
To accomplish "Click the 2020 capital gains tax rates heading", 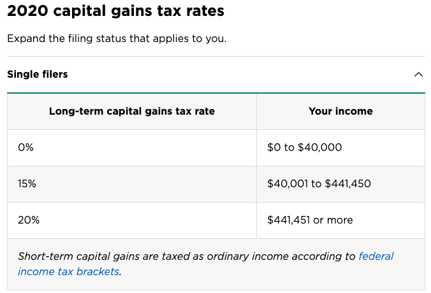I will pos(116,11).
